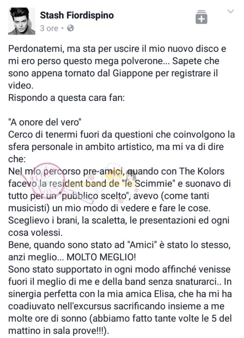Viewport: 244px width, 338px height.
Task: Click the '3 ore' post timestamp
Action: pos(49,28)
